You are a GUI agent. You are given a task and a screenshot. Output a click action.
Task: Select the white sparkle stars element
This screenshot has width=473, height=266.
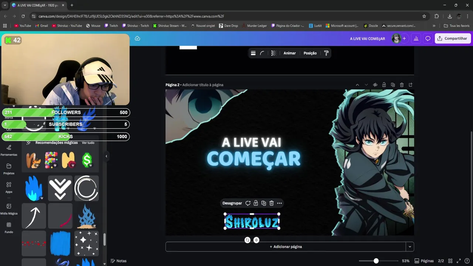86,244
